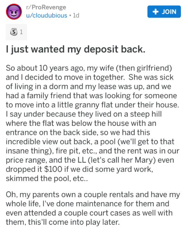The height and width of the screenshot is (232, 188).
Task: Click the silver award coin icon
Action: pyautogui.click(x=14, y=32)
